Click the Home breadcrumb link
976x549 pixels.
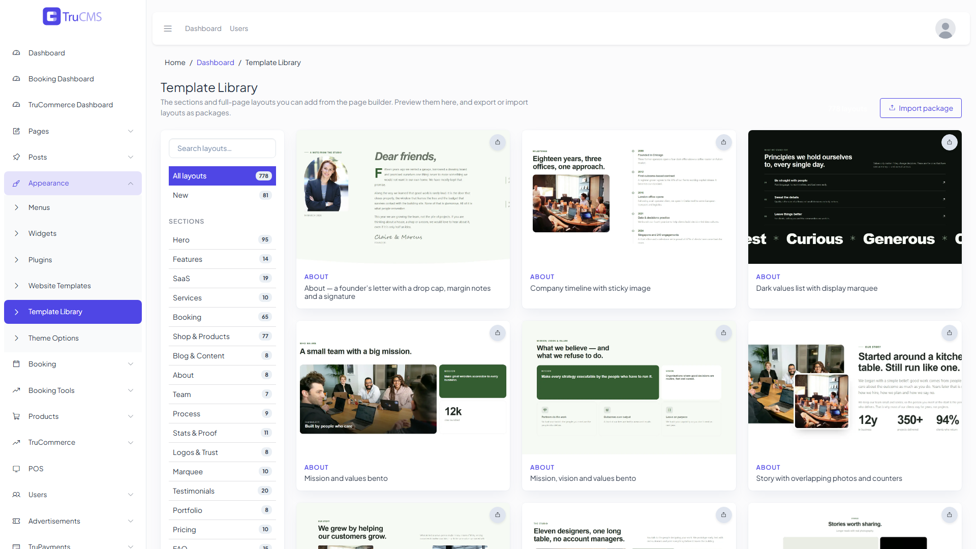pos(175,63)
